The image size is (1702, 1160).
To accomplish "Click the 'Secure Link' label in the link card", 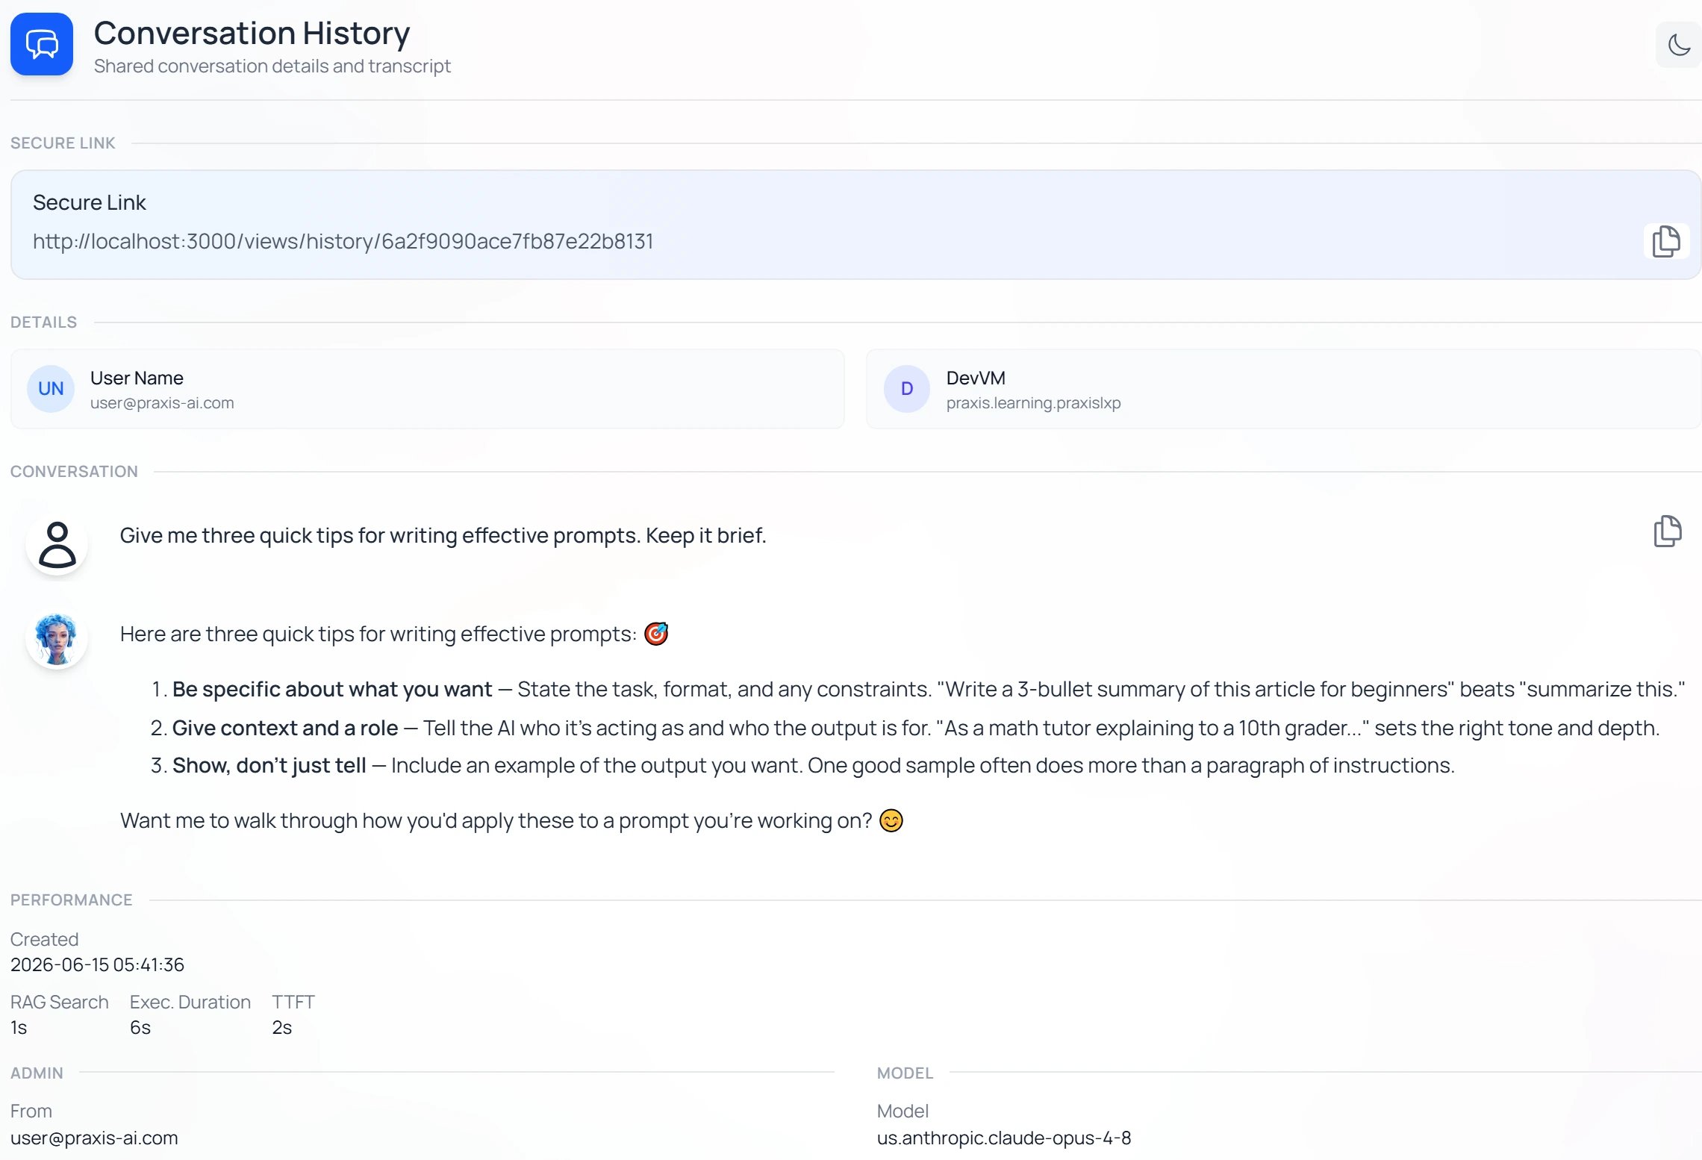I will [90, 203].
